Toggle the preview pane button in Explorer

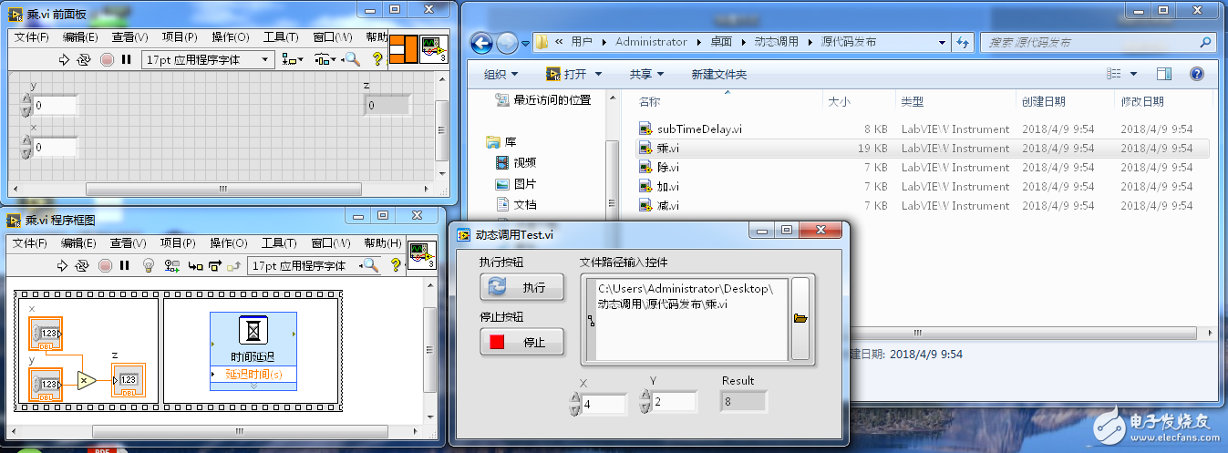pos(1164,74)
